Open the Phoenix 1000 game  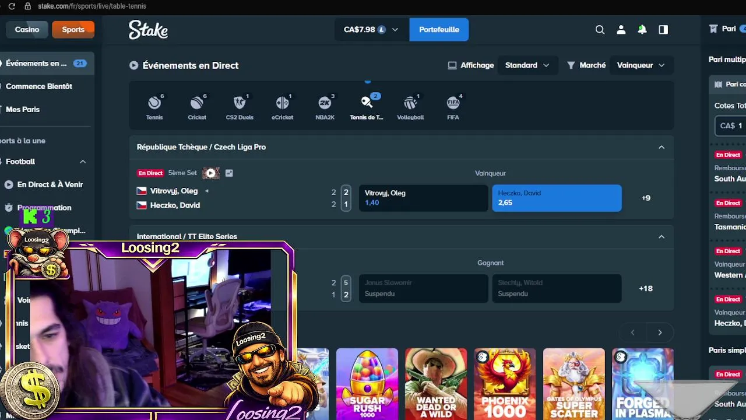click(505, 384)
